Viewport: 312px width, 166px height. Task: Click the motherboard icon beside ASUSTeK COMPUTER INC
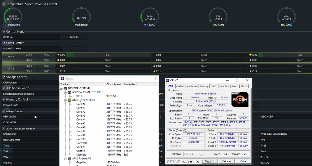pos(69,92)
